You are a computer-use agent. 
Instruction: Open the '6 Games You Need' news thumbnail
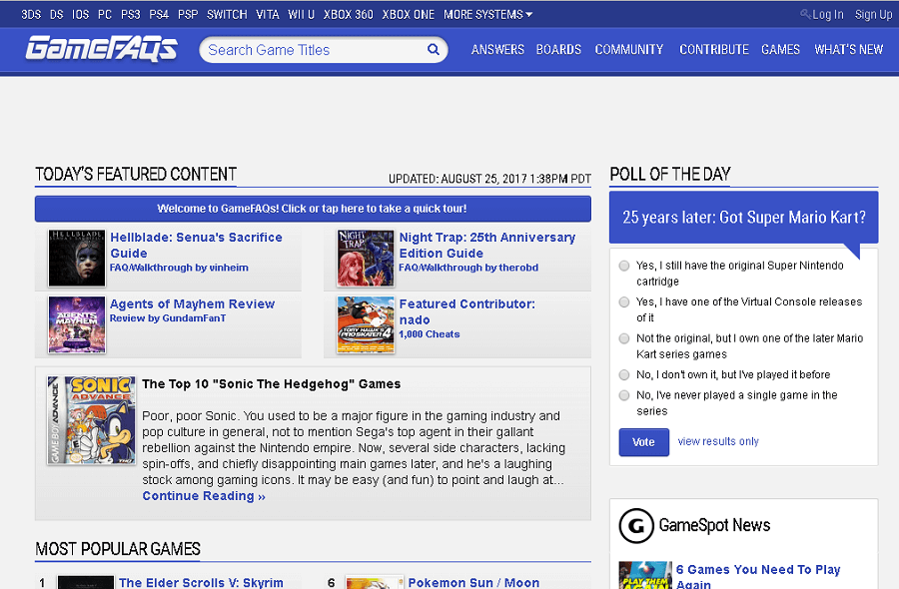click(x=645, y=575)
